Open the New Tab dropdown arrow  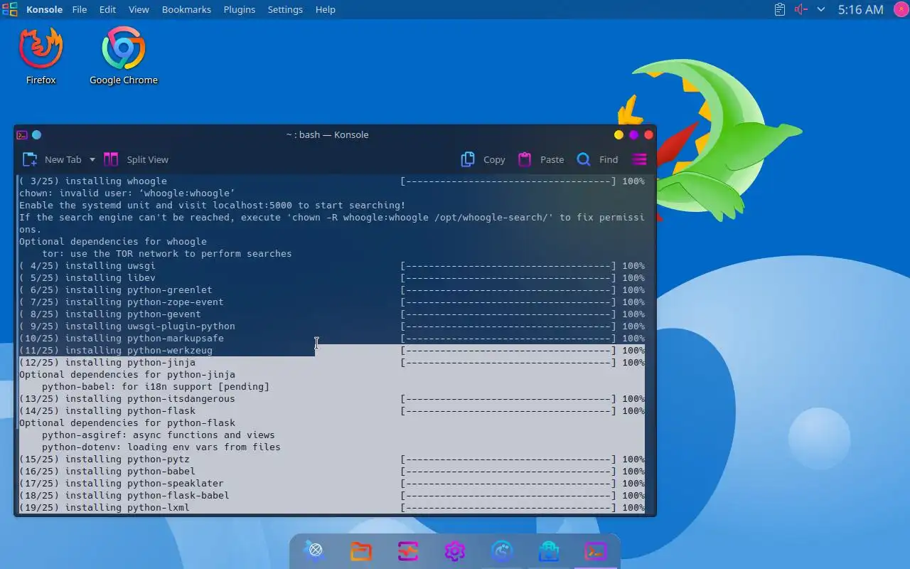tap(92, 159)
